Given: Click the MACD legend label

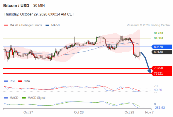Looking at the screenshot, I should (14, 98).
